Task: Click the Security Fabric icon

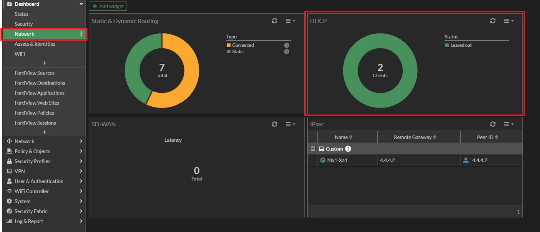Action: pos(10,211)
